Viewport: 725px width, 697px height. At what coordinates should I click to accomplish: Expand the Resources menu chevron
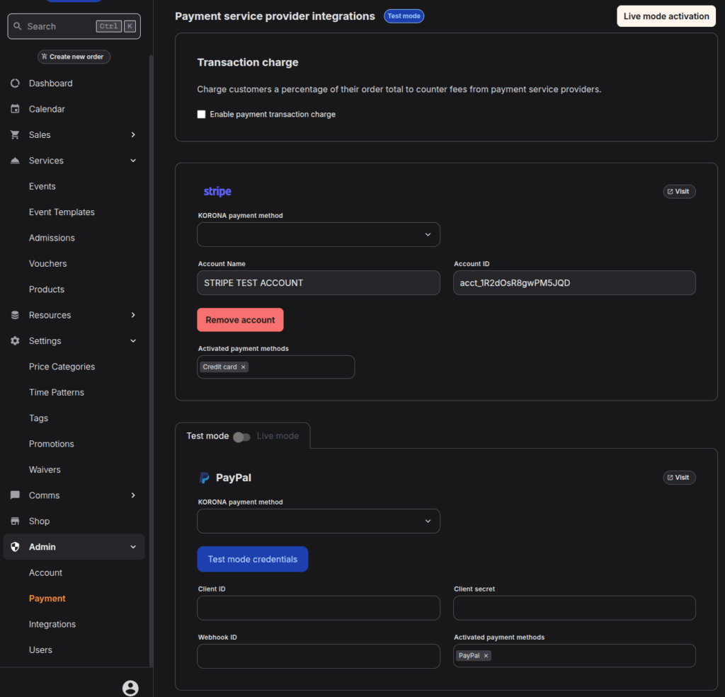pos(133,315)
